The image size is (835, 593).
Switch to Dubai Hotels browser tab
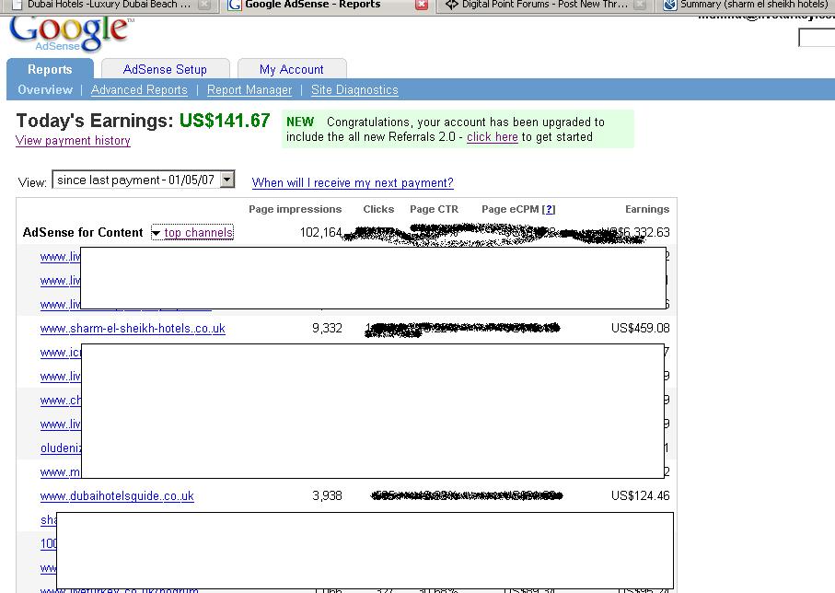(110, 5)
